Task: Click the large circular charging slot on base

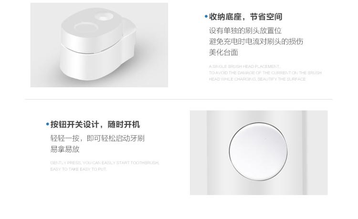Action: coord(86,28)
